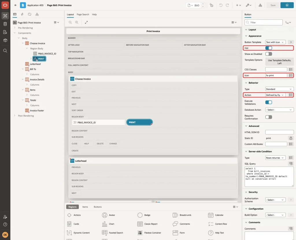Click the HTML DOM ID field
The width and height of the screenshot is (296, 240).
click(280, 132)
